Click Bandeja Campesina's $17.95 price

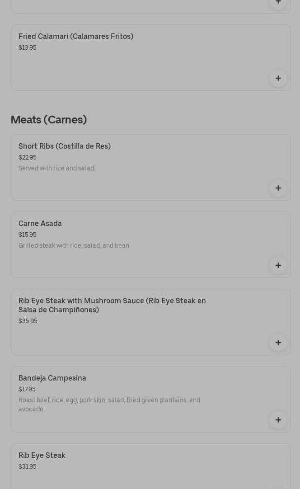coord(27,390)
